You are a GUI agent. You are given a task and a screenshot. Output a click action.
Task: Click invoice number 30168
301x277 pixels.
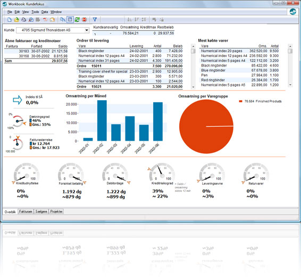click(24, 56)
